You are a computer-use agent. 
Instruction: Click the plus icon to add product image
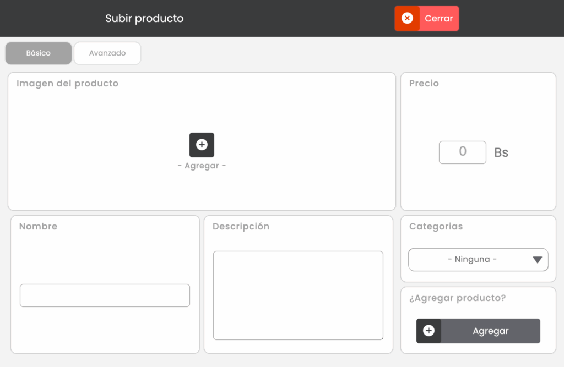tap(202, 145)
